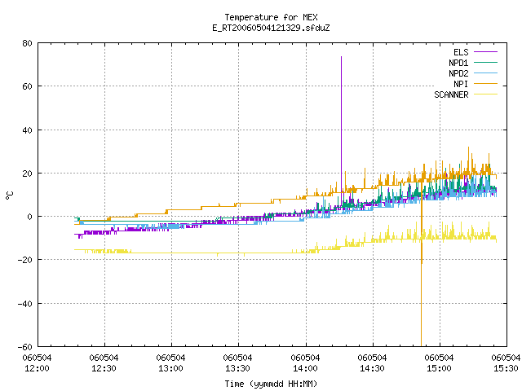This screenshot has height=391, width=522.
Task: Click the NPD1 legend label
Action: coord(458,63)
